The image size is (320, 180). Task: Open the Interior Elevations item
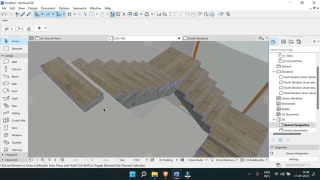289,98
